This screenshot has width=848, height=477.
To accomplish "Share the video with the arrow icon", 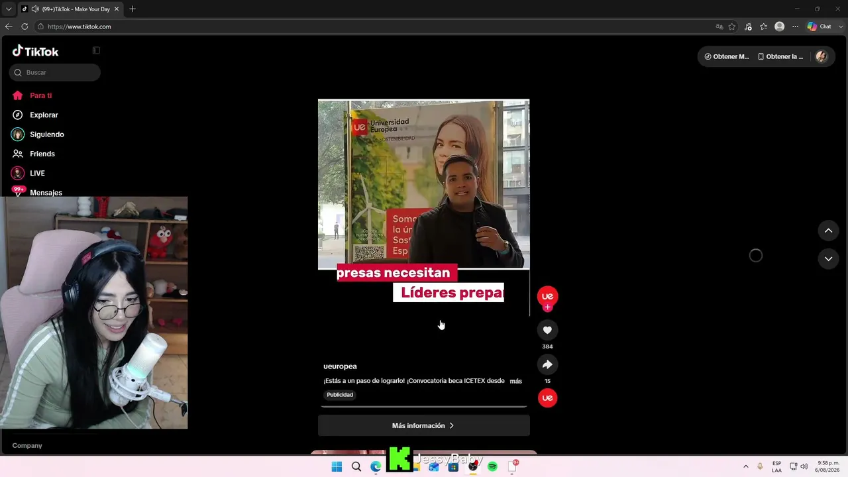I will click(547, 364).
